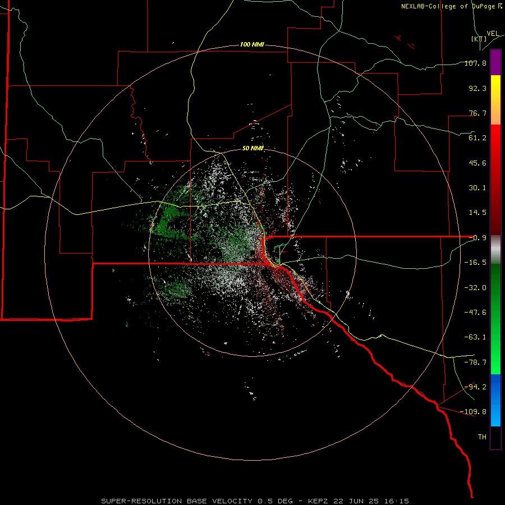This screenshot has height=505, width=505.
Task: Click the 61.2 velocity scale value
Action: click(x=478, y=138)
